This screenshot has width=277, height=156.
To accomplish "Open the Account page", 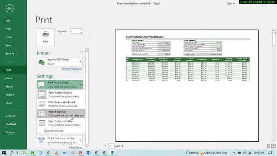I will pyautogui.click(x=10, y=116).
